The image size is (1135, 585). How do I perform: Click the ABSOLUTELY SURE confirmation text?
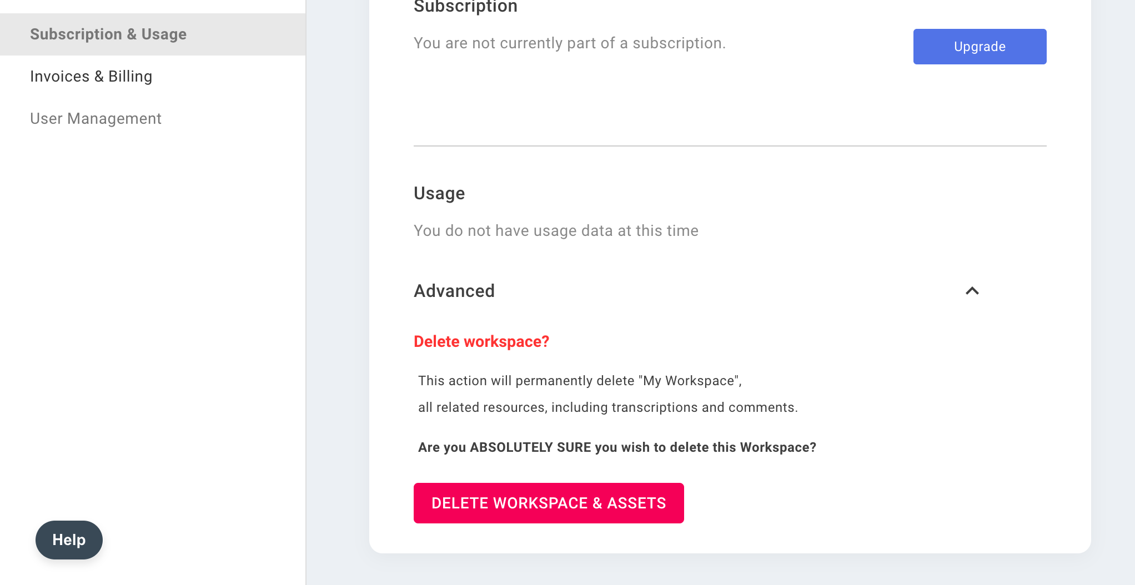[x=616, y=447]
